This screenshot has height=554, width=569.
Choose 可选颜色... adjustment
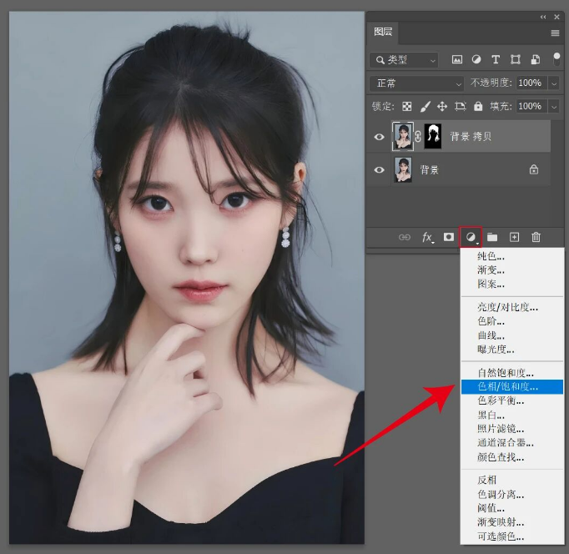512,536
